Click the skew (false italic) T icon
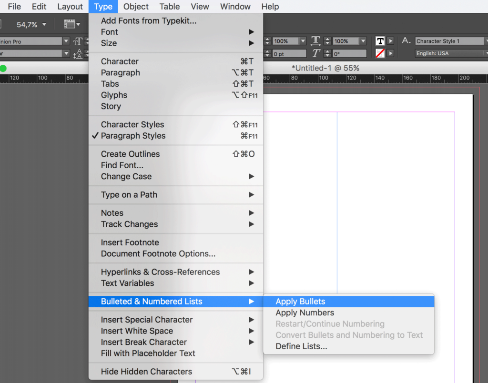The image size is (488, 383). click(x=315, y=52)
